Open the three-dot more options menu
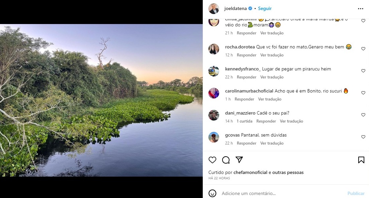Viewport: 369px width, 198px height. point(360,9)
